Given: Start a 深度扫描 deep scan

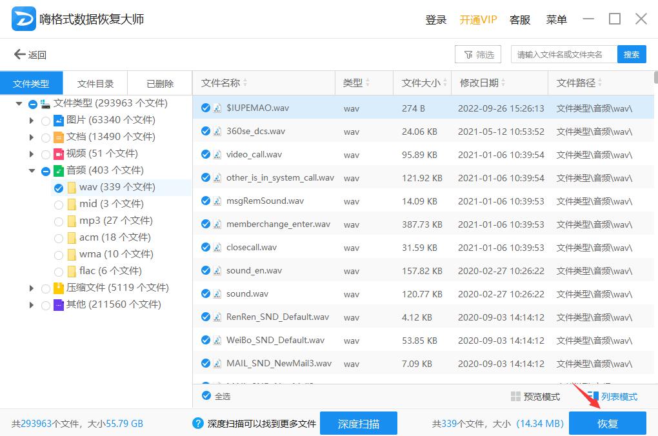Looking at the screenshot, I should coord(359,423).
